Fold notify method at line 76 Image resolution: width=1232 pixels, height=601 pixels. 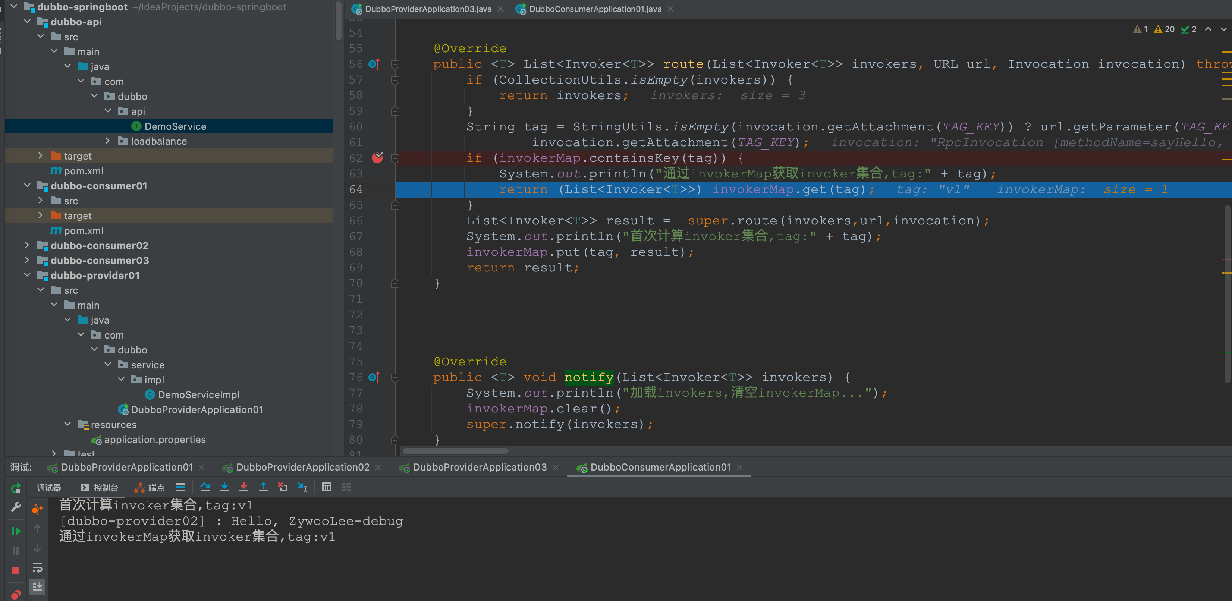pyautogui.click(x=395, y=377)
